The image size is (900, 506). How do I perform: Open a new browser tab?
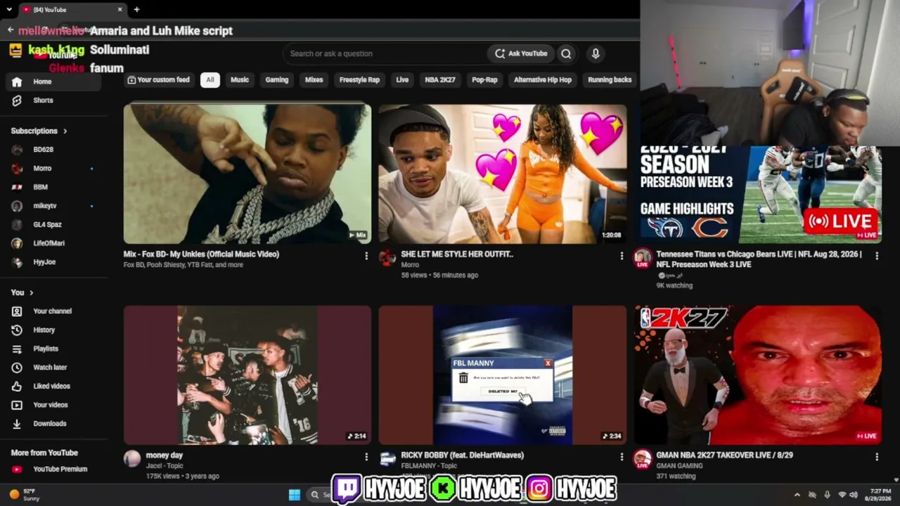point(136,10)
